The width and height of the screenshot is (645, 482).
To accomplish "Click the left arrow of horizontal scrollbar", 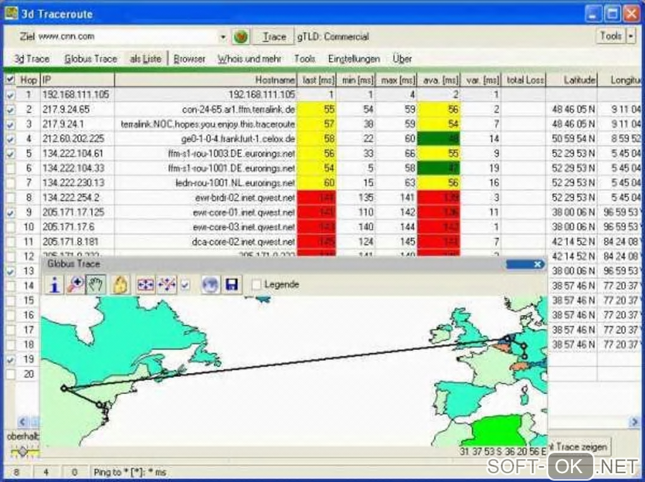I will point(23,421).
